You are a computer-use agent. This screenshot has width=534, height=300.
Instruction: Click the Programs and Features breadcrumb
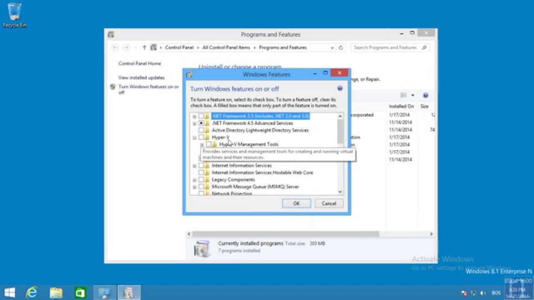pyautogui.click(x=283, y=47)
